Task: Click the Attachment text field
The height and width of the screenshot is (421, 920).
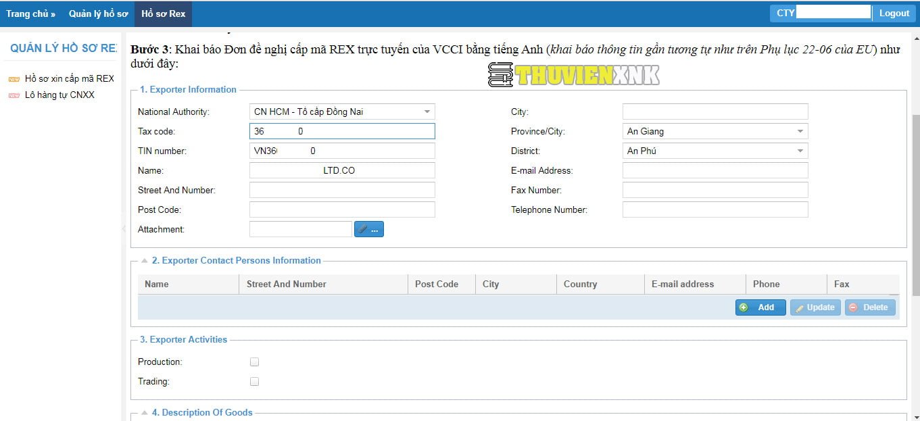Action: pos(301,229)
